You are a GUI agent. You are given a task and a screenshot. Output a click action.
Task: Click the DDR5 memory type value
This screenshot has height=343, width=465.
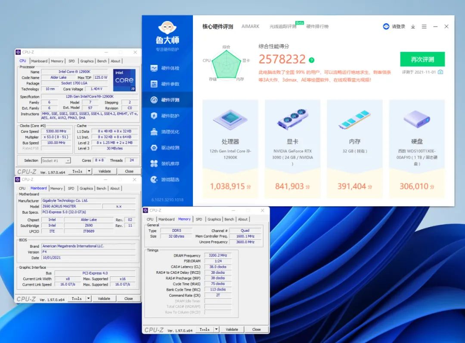tap(177, 230)
